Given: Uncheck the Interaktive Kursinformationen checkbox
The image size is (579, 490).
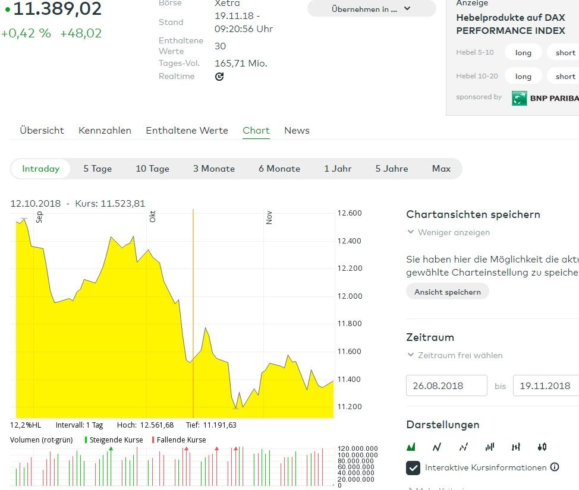Looking at the screenshot, I should pos(413,468).
